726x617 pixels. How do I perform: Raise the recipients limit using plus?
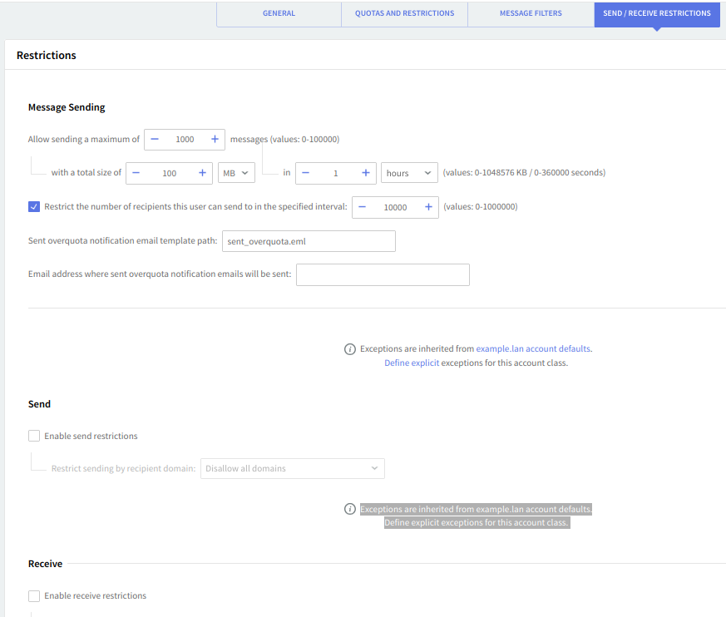point(428,207)
